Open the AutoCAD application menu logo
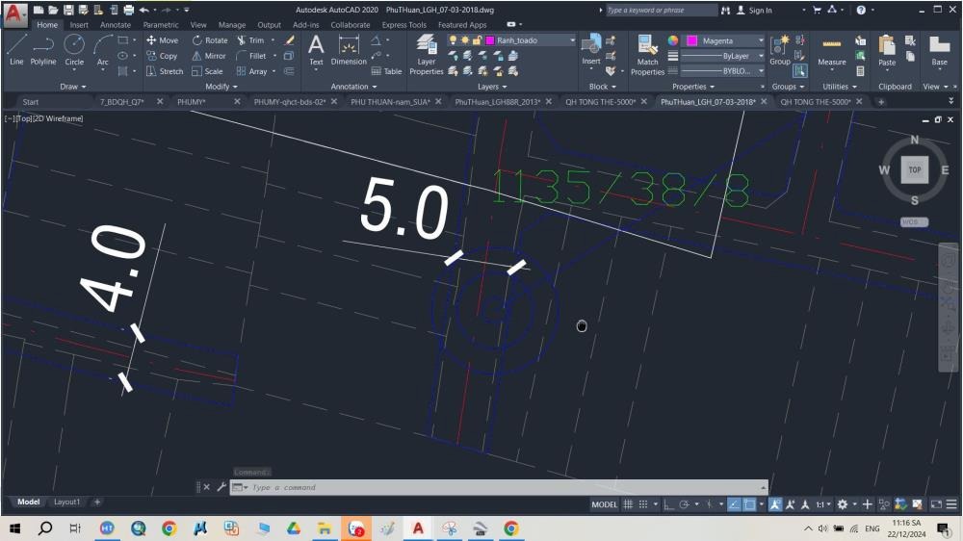Image resolution: width=963 pixels, height=541 pixels. [x=15, y=13]
